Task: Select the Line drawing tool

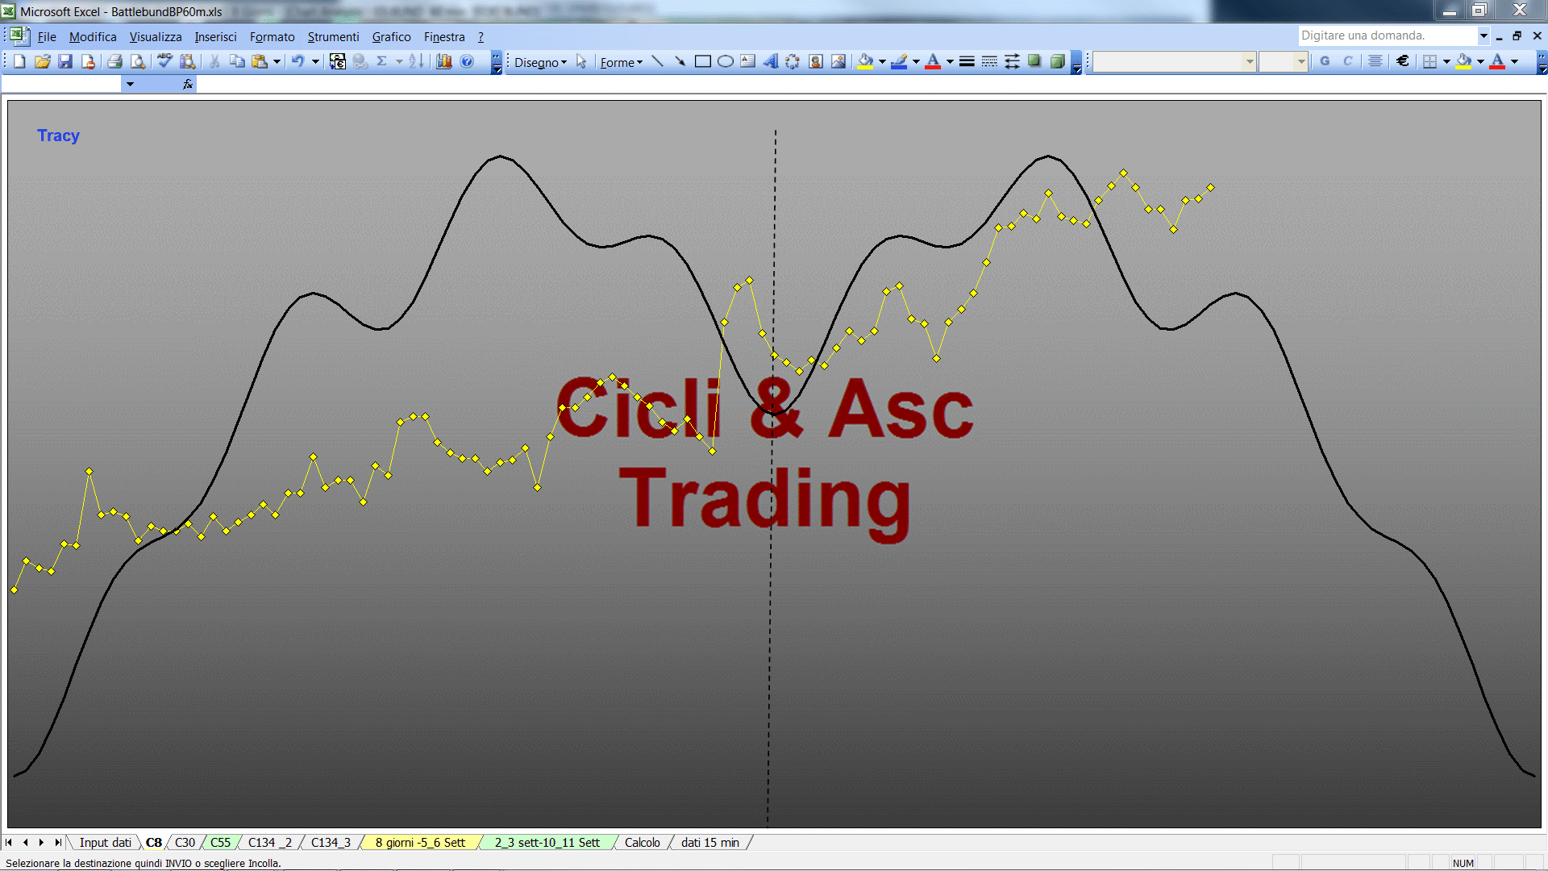Action: pyautogui.click(x=658, y=61)
